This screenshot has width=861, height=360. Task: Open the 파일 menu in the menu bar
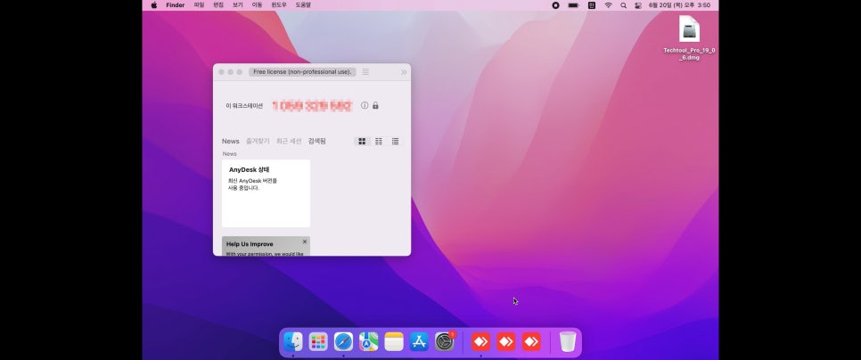coord(199,5)
